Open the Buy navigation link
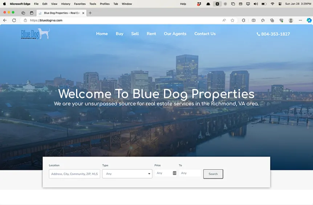 119,33
